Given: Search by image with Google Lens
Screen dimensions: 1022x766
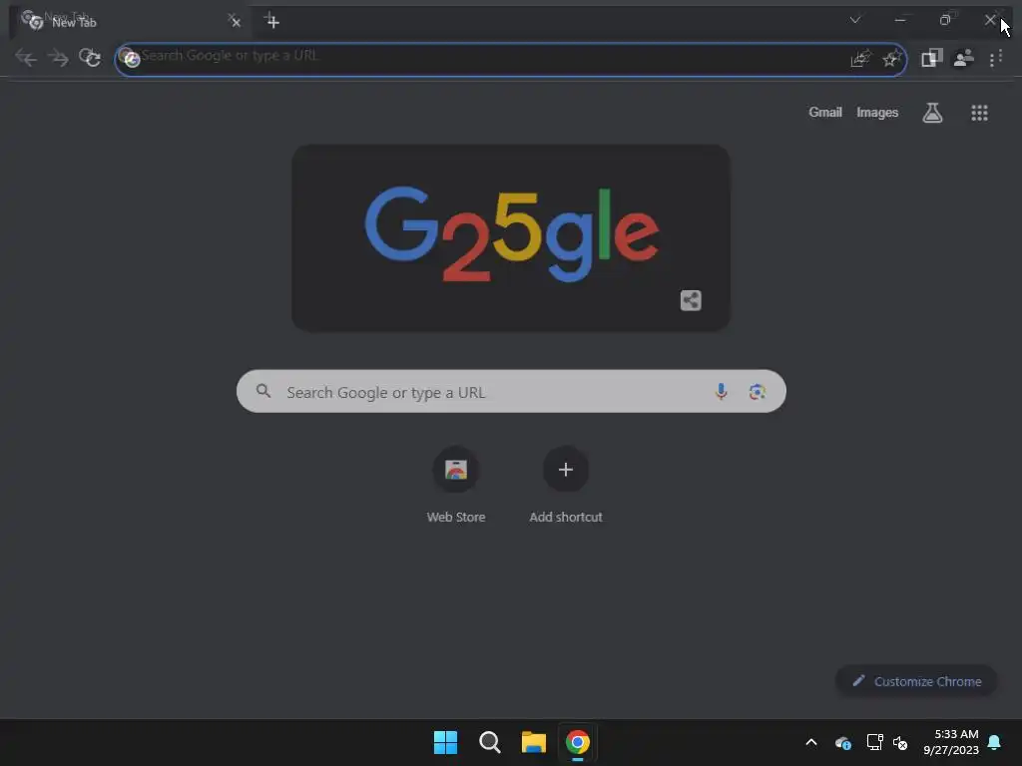Looking at the screenshot, I should coord(757,391).
